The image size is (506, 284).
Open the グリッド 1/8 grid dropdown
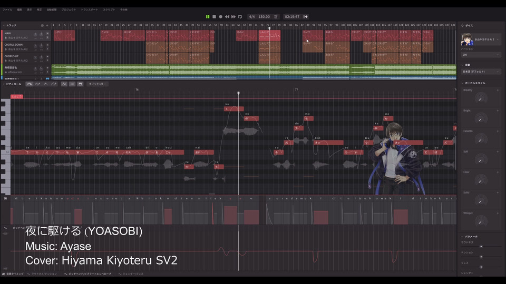[x=98, y=84]
